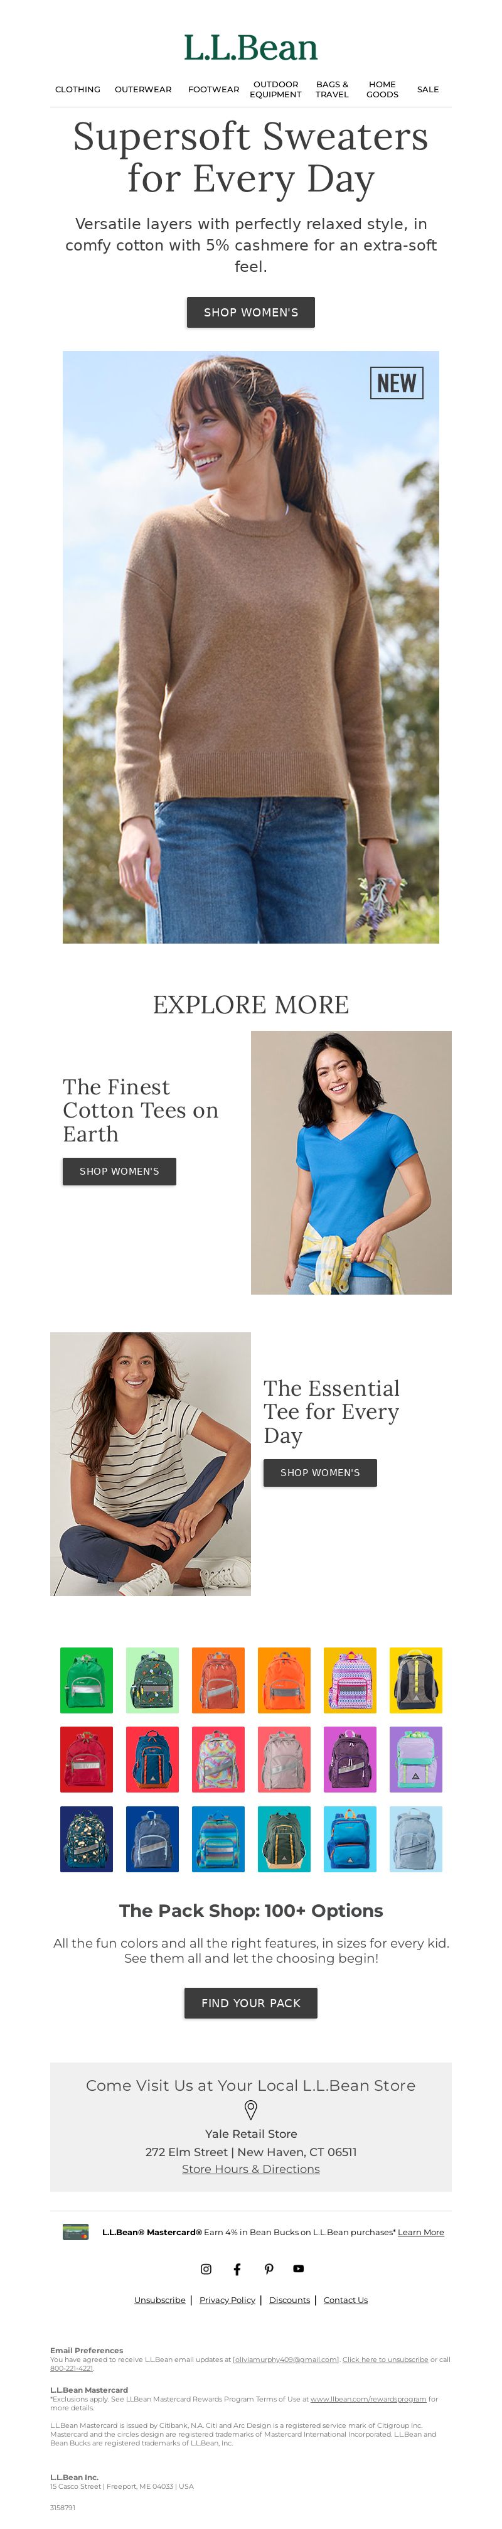Open the Footwear navigation item
Image resolution: width=502 pixels, height=2529 pixels.
214,89
